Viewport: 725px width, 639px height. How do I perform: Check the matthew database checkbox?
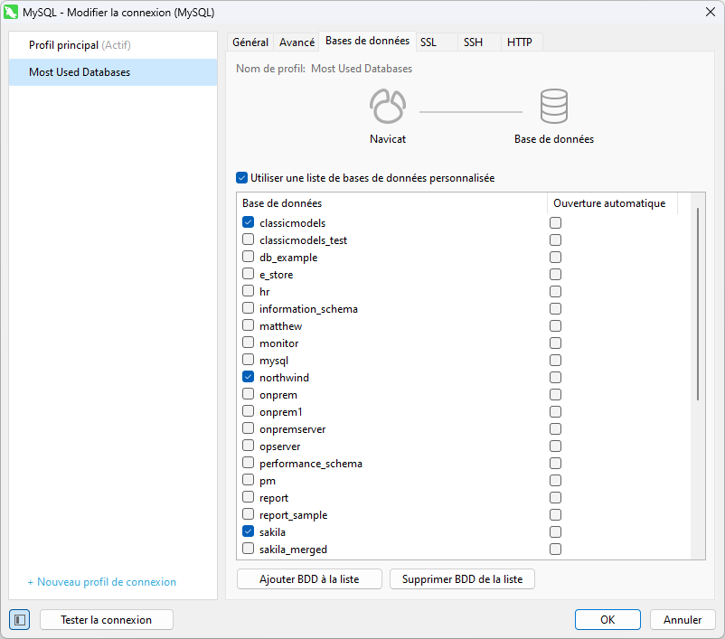(x=249, y=325)
